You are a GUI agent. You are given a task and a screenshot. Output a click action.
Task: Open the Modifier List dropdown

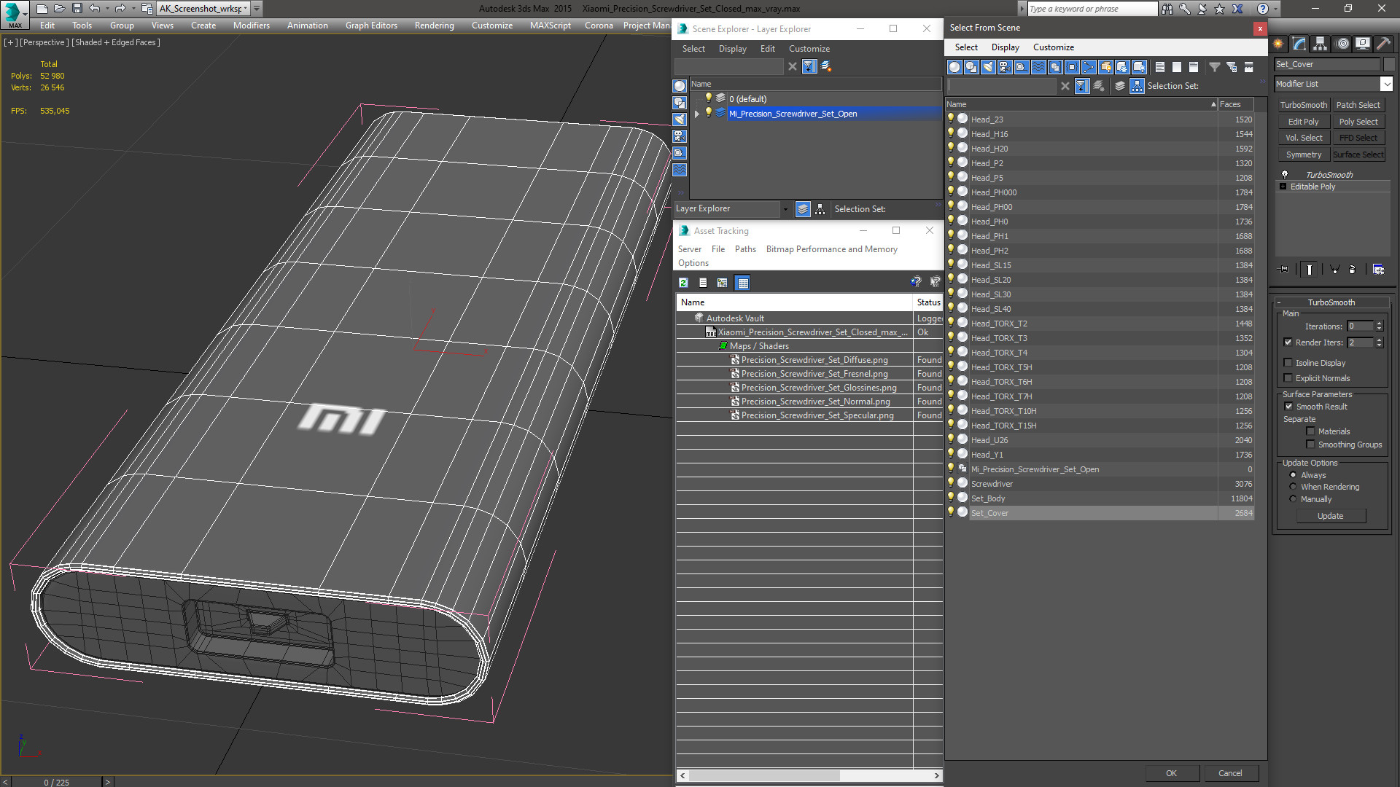[x=1386, y=84]
